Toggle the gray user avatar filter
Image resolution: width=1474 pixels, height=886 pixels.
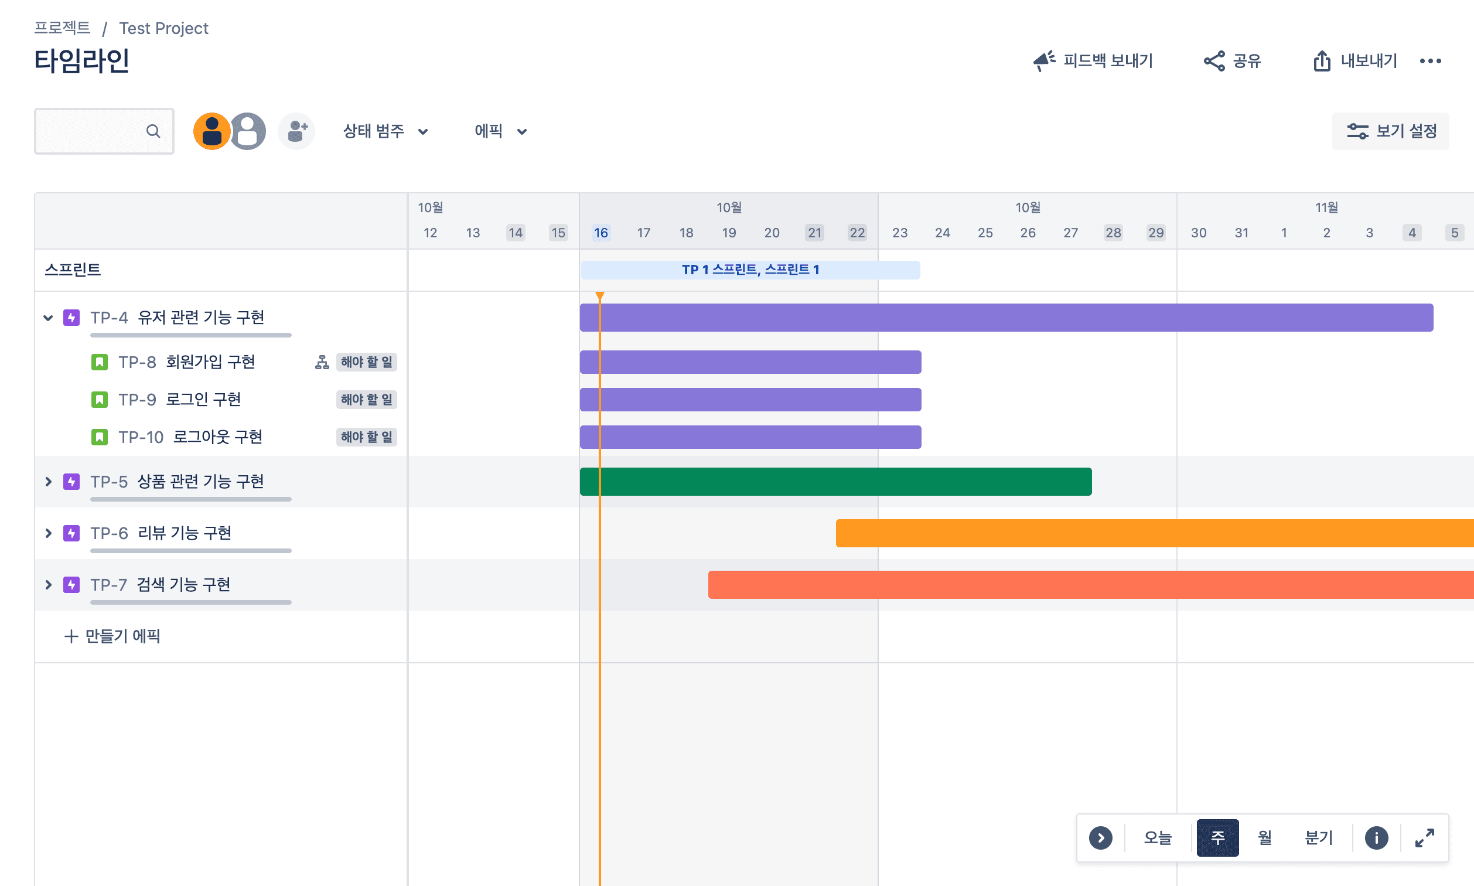[250, 131]
